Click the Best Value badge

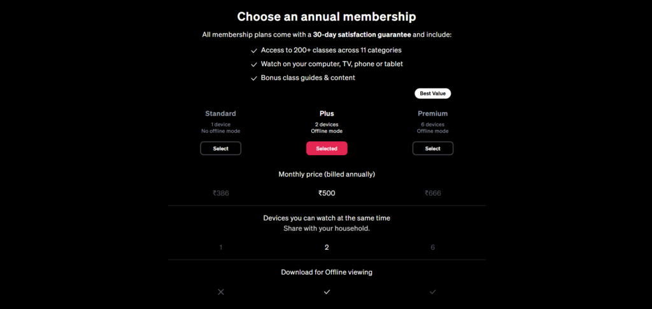point(432,93)
